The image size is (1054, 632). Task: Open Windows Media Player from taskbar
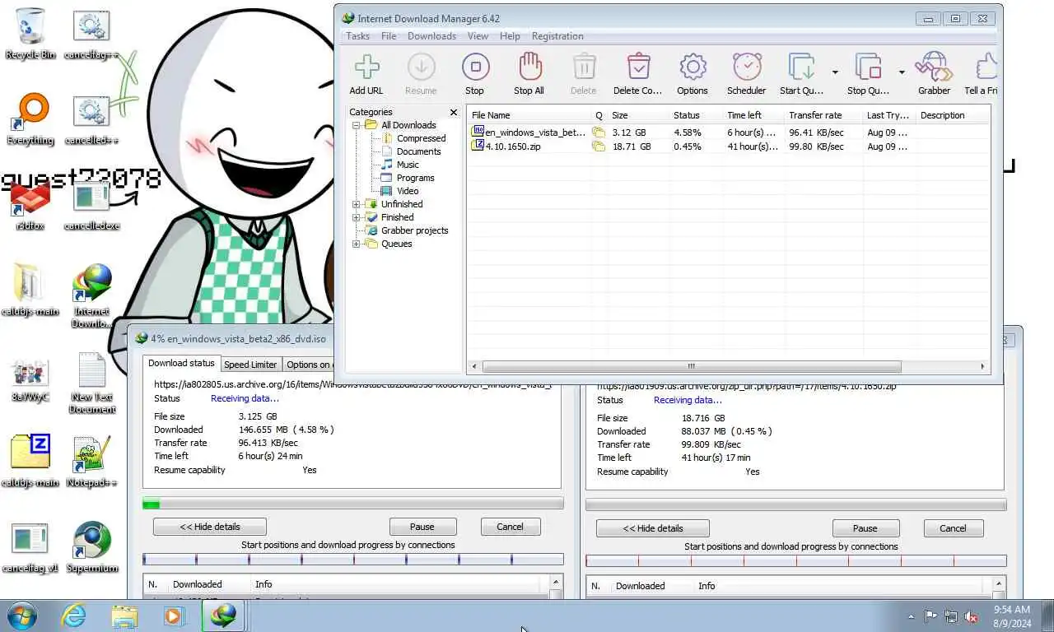coord(174,615)
